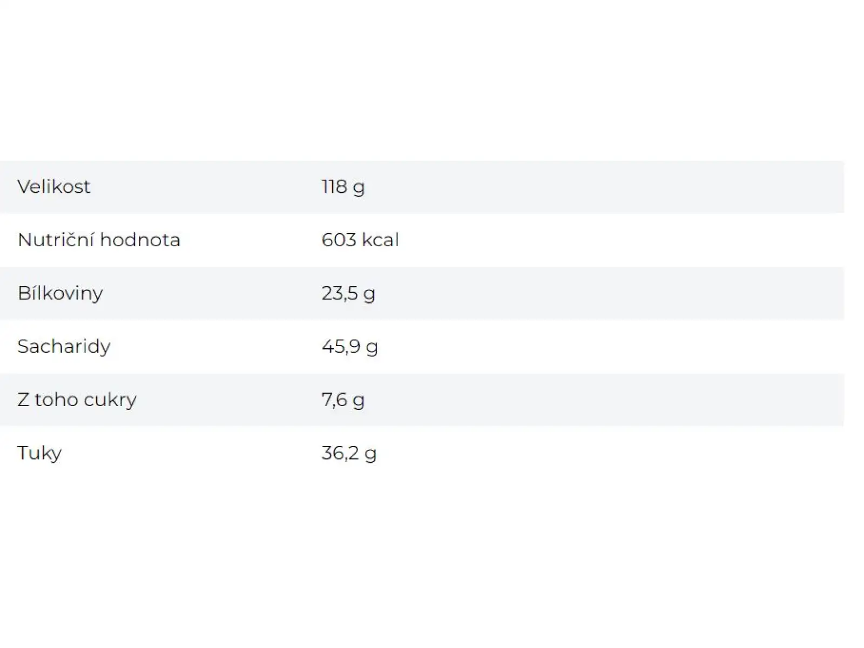Click the g unit after 36,2
This screenshot has width=864, height=648.
(370, 455)
